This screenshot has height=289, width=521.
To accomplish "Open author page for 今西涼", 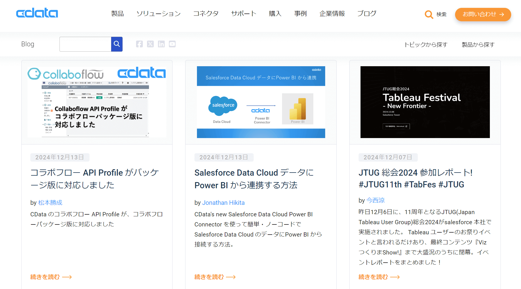I will 375,200.
